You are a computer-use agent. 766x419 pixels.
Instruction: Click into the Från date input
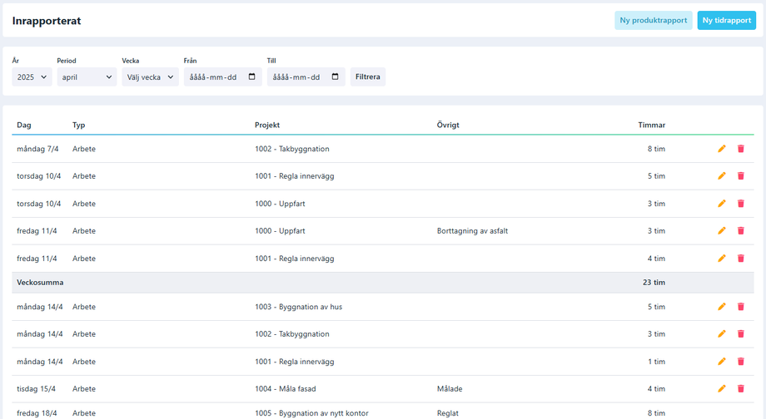point(213,77)
